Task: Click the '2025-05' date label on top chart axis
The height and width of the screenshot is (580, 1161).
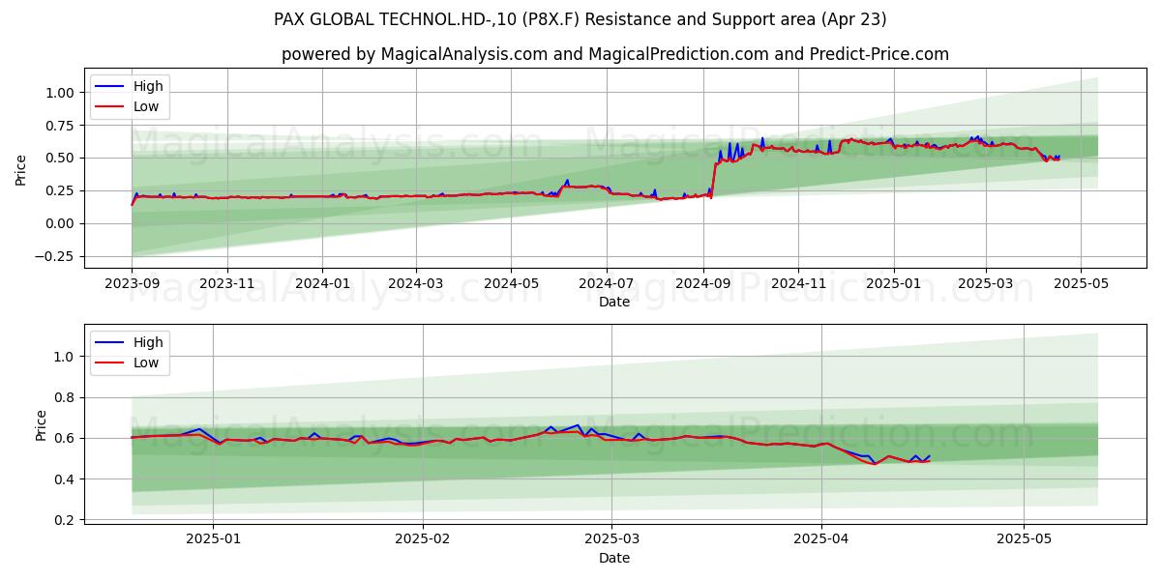Action: pos(1081,283)
